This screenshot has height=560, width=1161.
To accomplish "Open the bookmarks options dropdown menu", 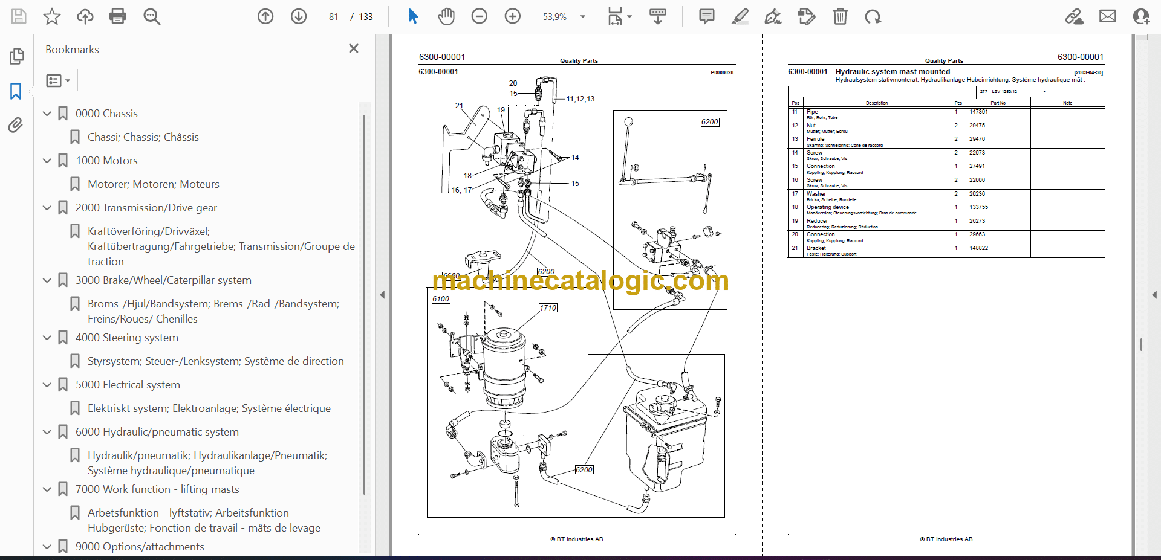I will [59, 80].
